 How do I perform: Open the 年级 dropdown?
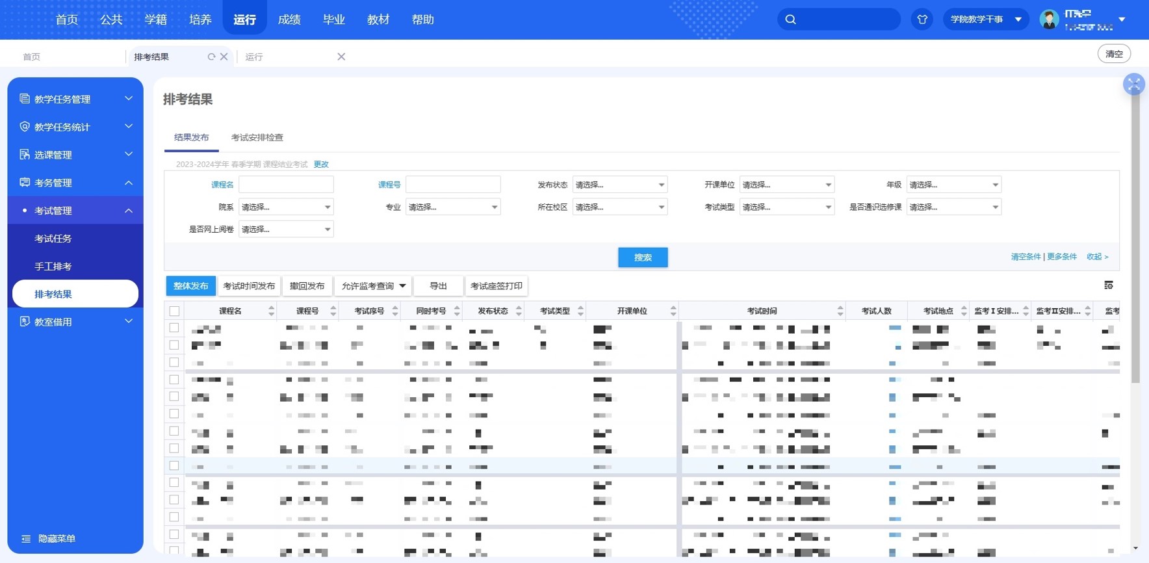tap(954, 185)
